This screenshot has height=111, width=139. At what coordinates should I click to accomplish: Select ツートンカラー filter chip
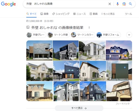(83, 35)
